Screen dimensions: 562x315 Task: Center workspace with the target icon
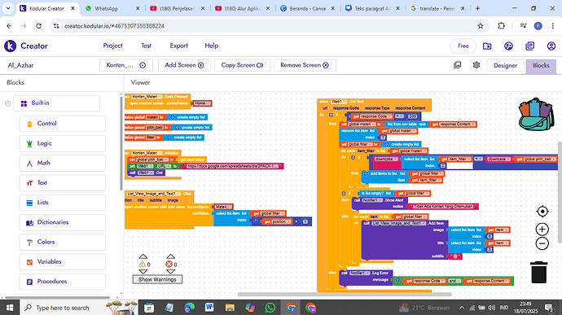(x=542, y=212)
